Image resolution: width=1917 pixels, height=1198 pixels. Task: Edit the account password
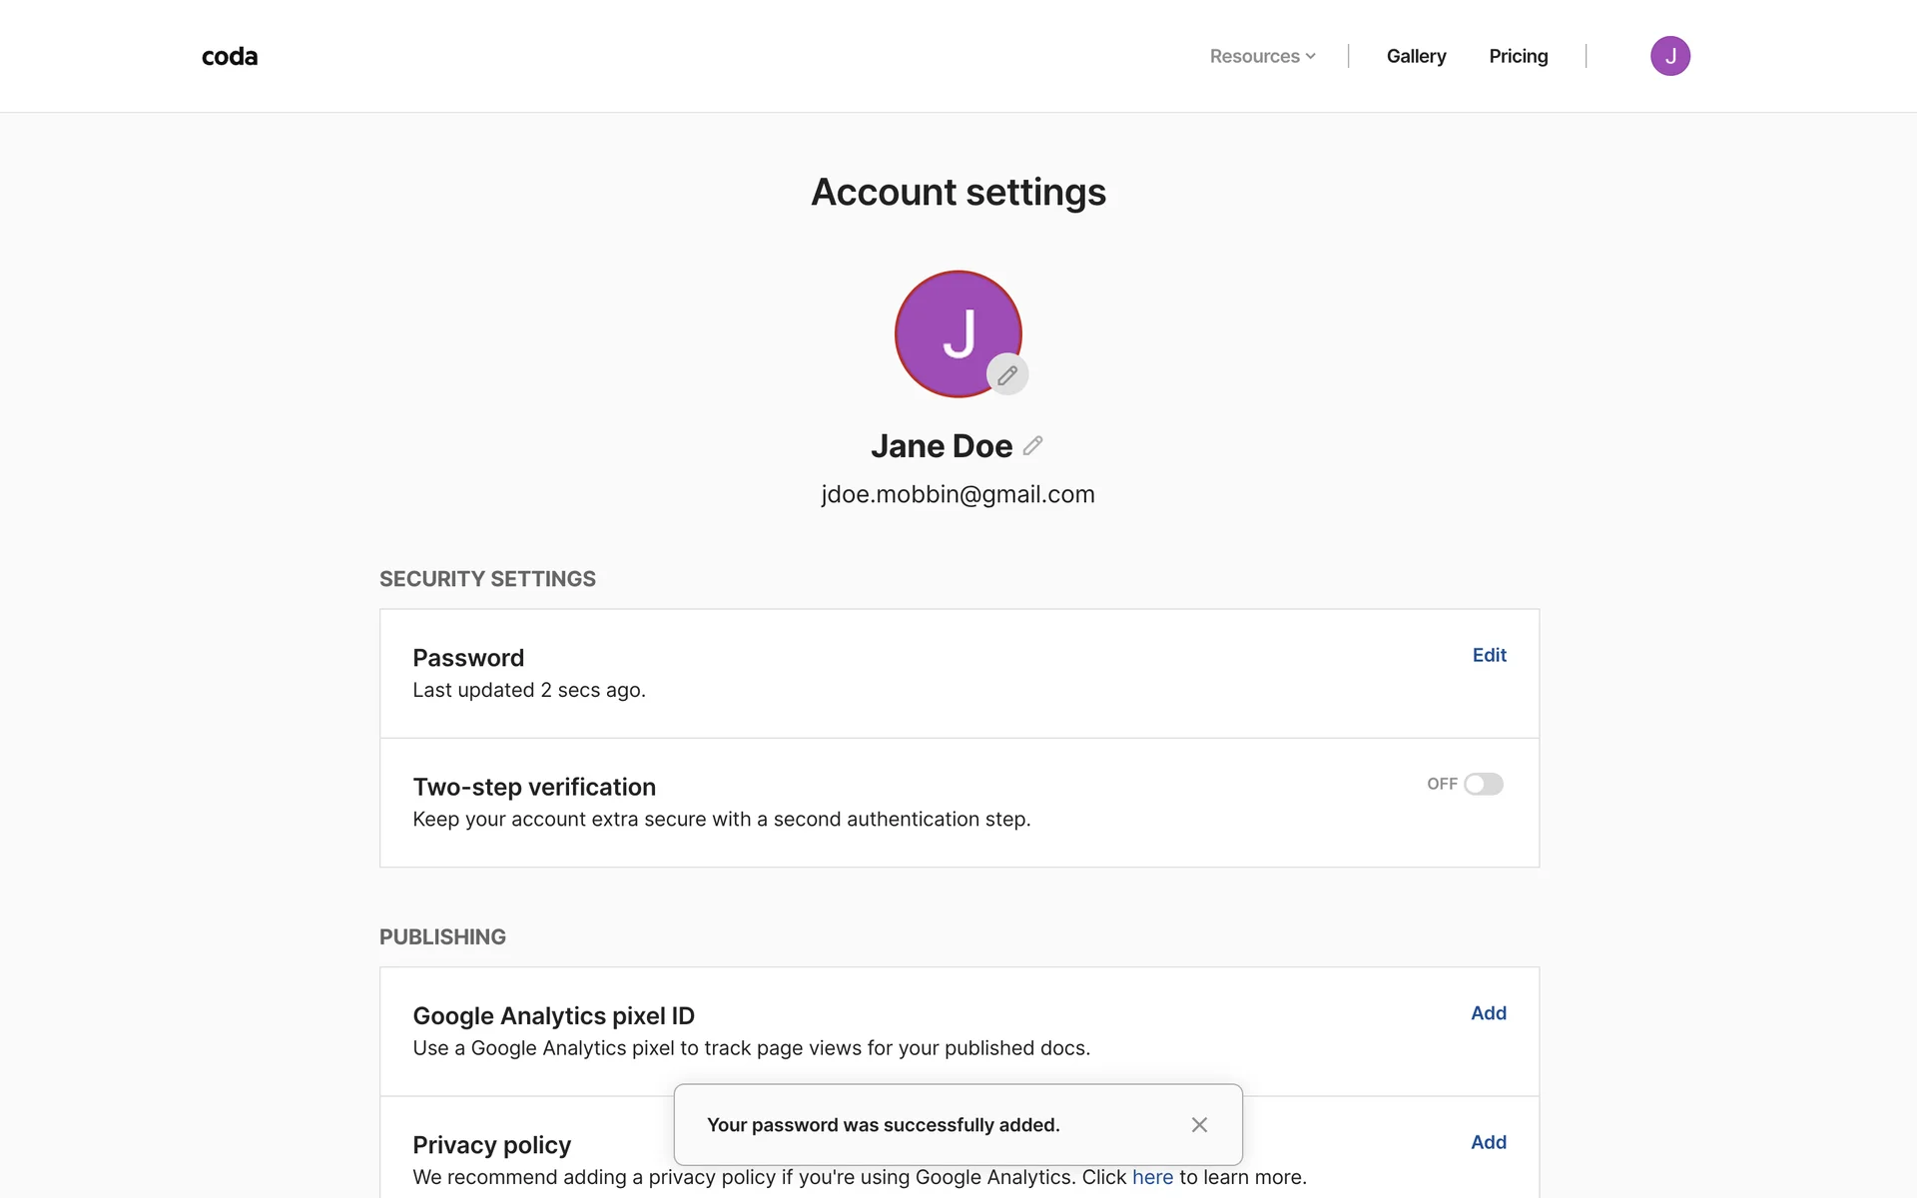click(x=1489, y=655)
